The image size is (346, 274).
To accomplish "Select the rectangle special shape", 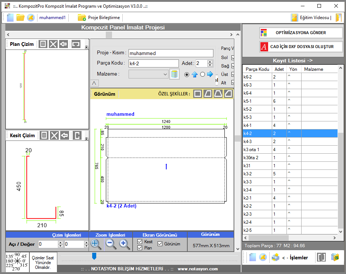I will [198, 94].
